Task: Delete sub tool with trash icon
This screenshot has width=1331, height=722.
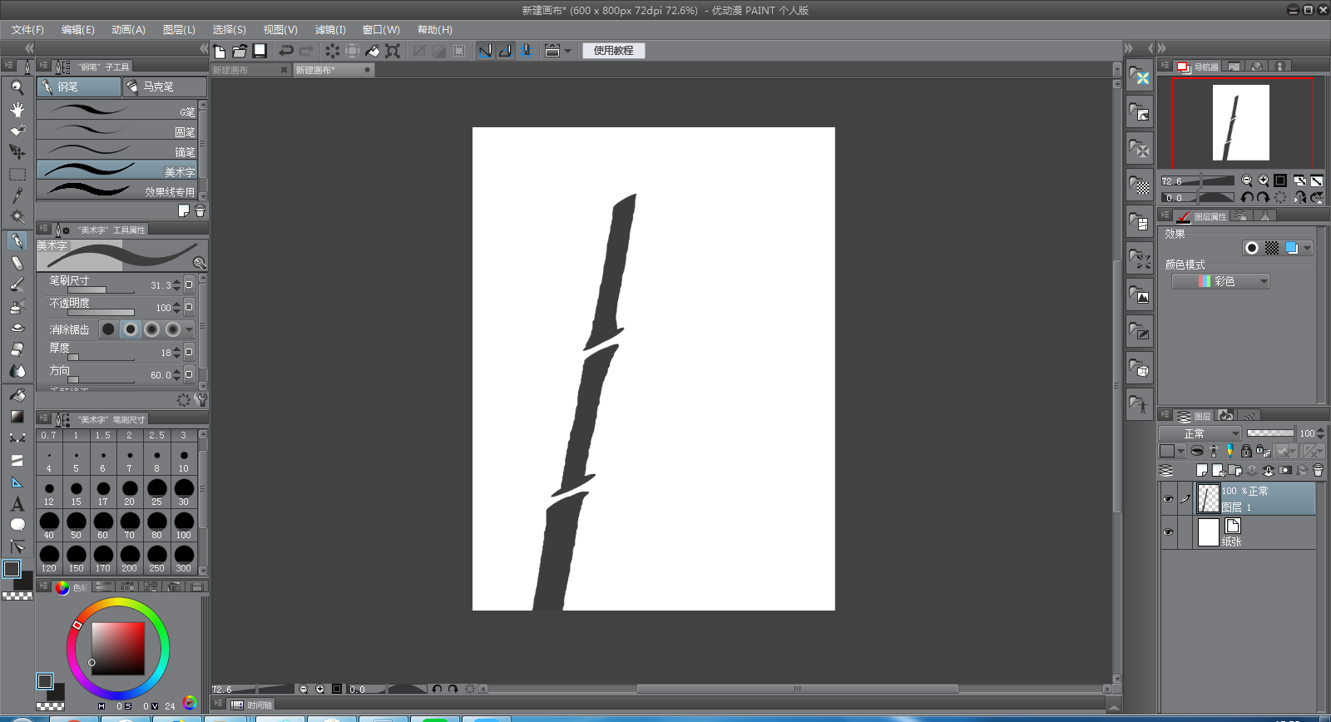Action: pos(200,211)
